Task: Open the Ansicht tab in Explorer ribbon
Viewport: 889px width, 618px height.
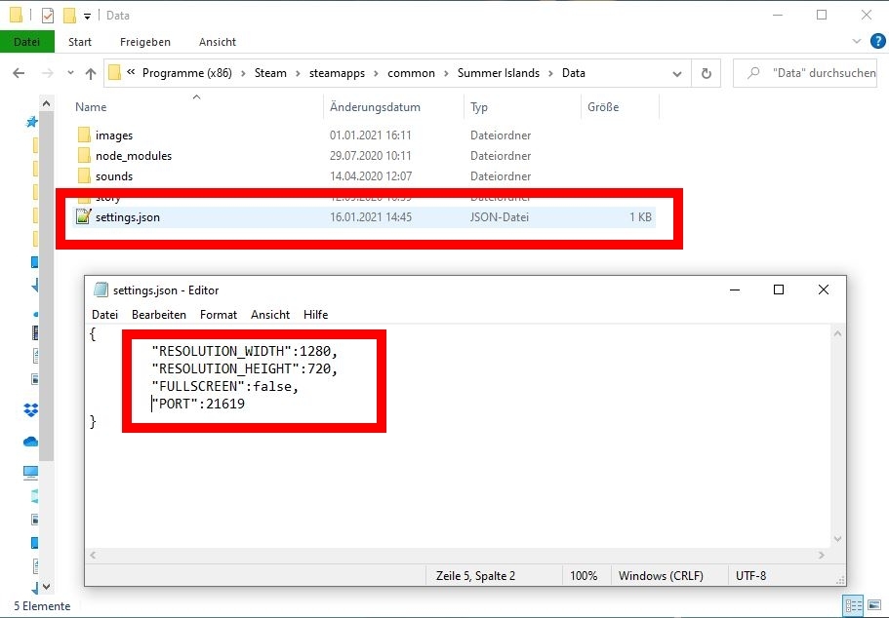Action: tap(217, 42)
